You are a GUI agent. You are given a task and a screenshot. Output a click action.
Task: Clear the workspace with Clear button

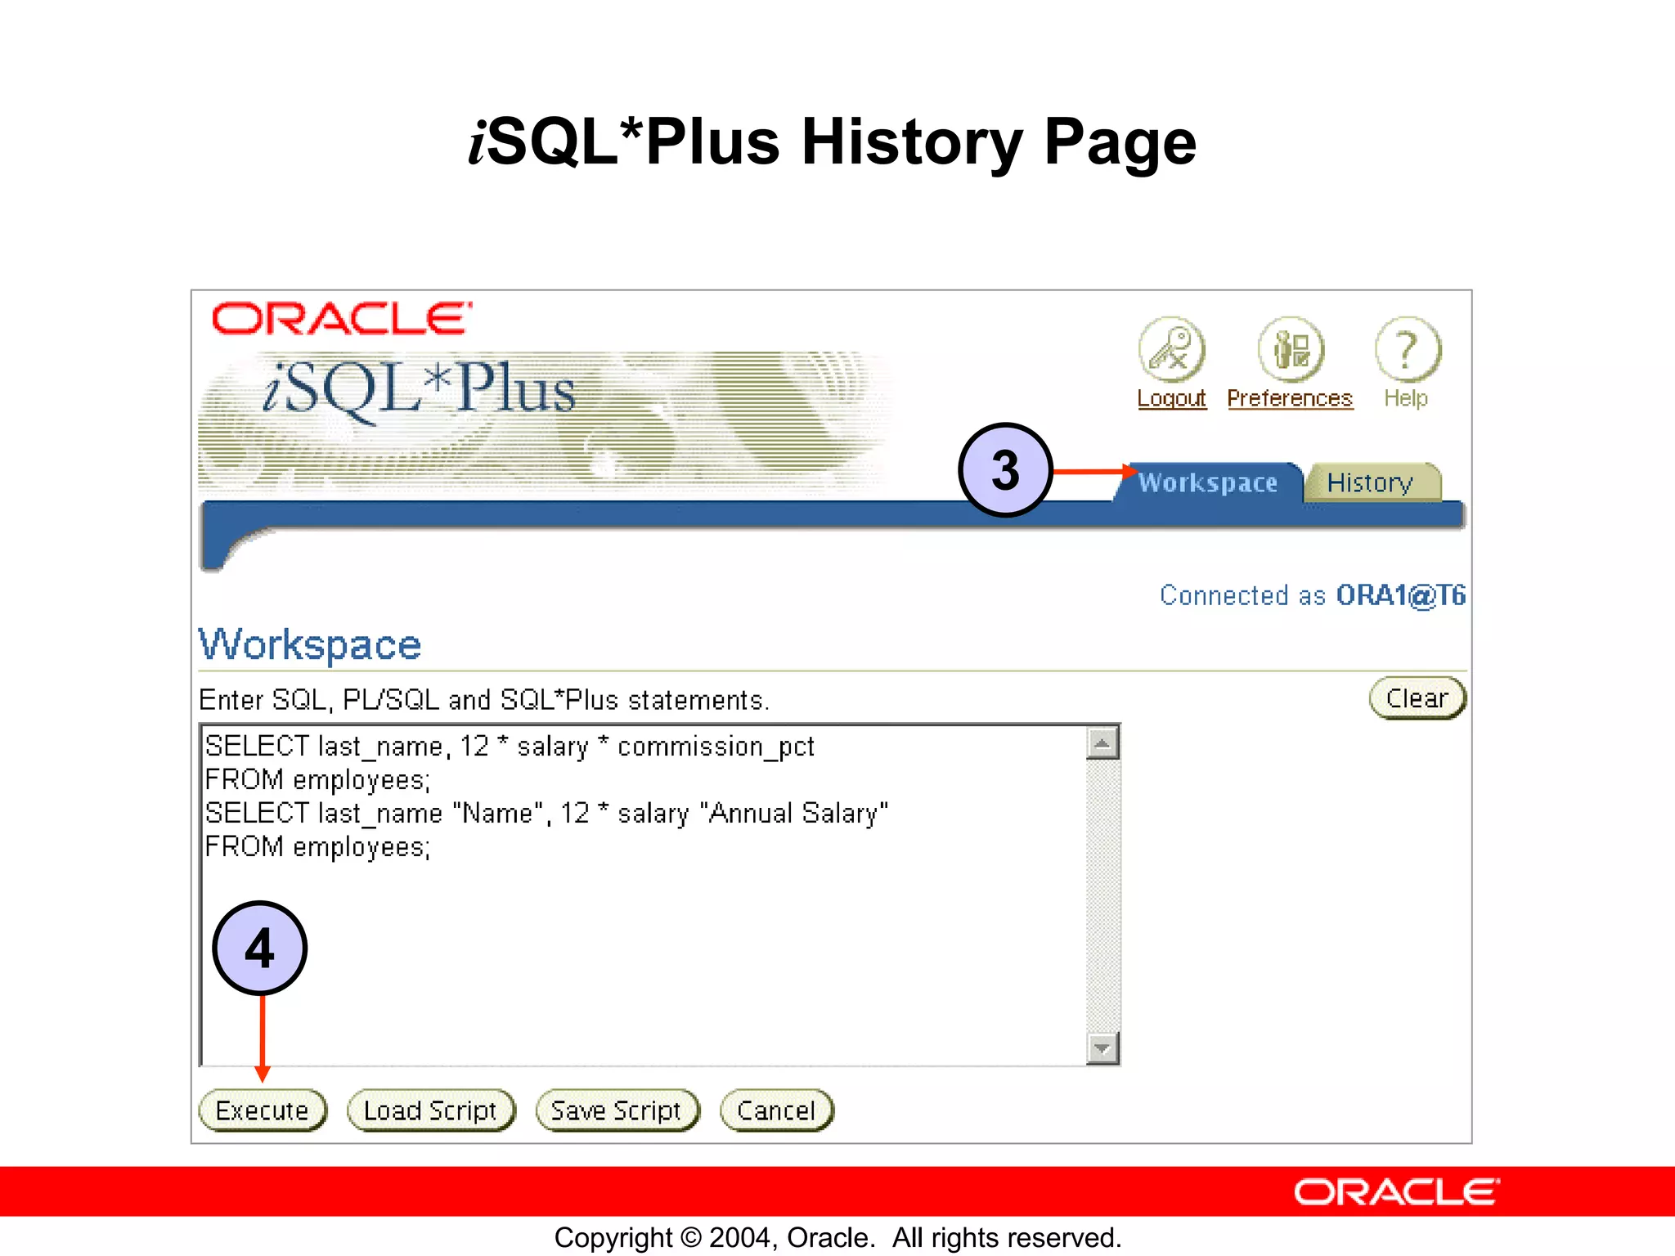(1417, 698)
